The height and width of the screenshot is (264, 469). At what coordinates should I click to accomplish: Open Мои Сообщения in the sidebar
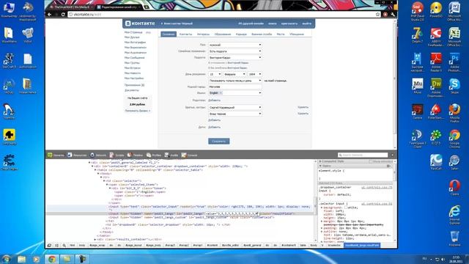(x=134, y=57)
